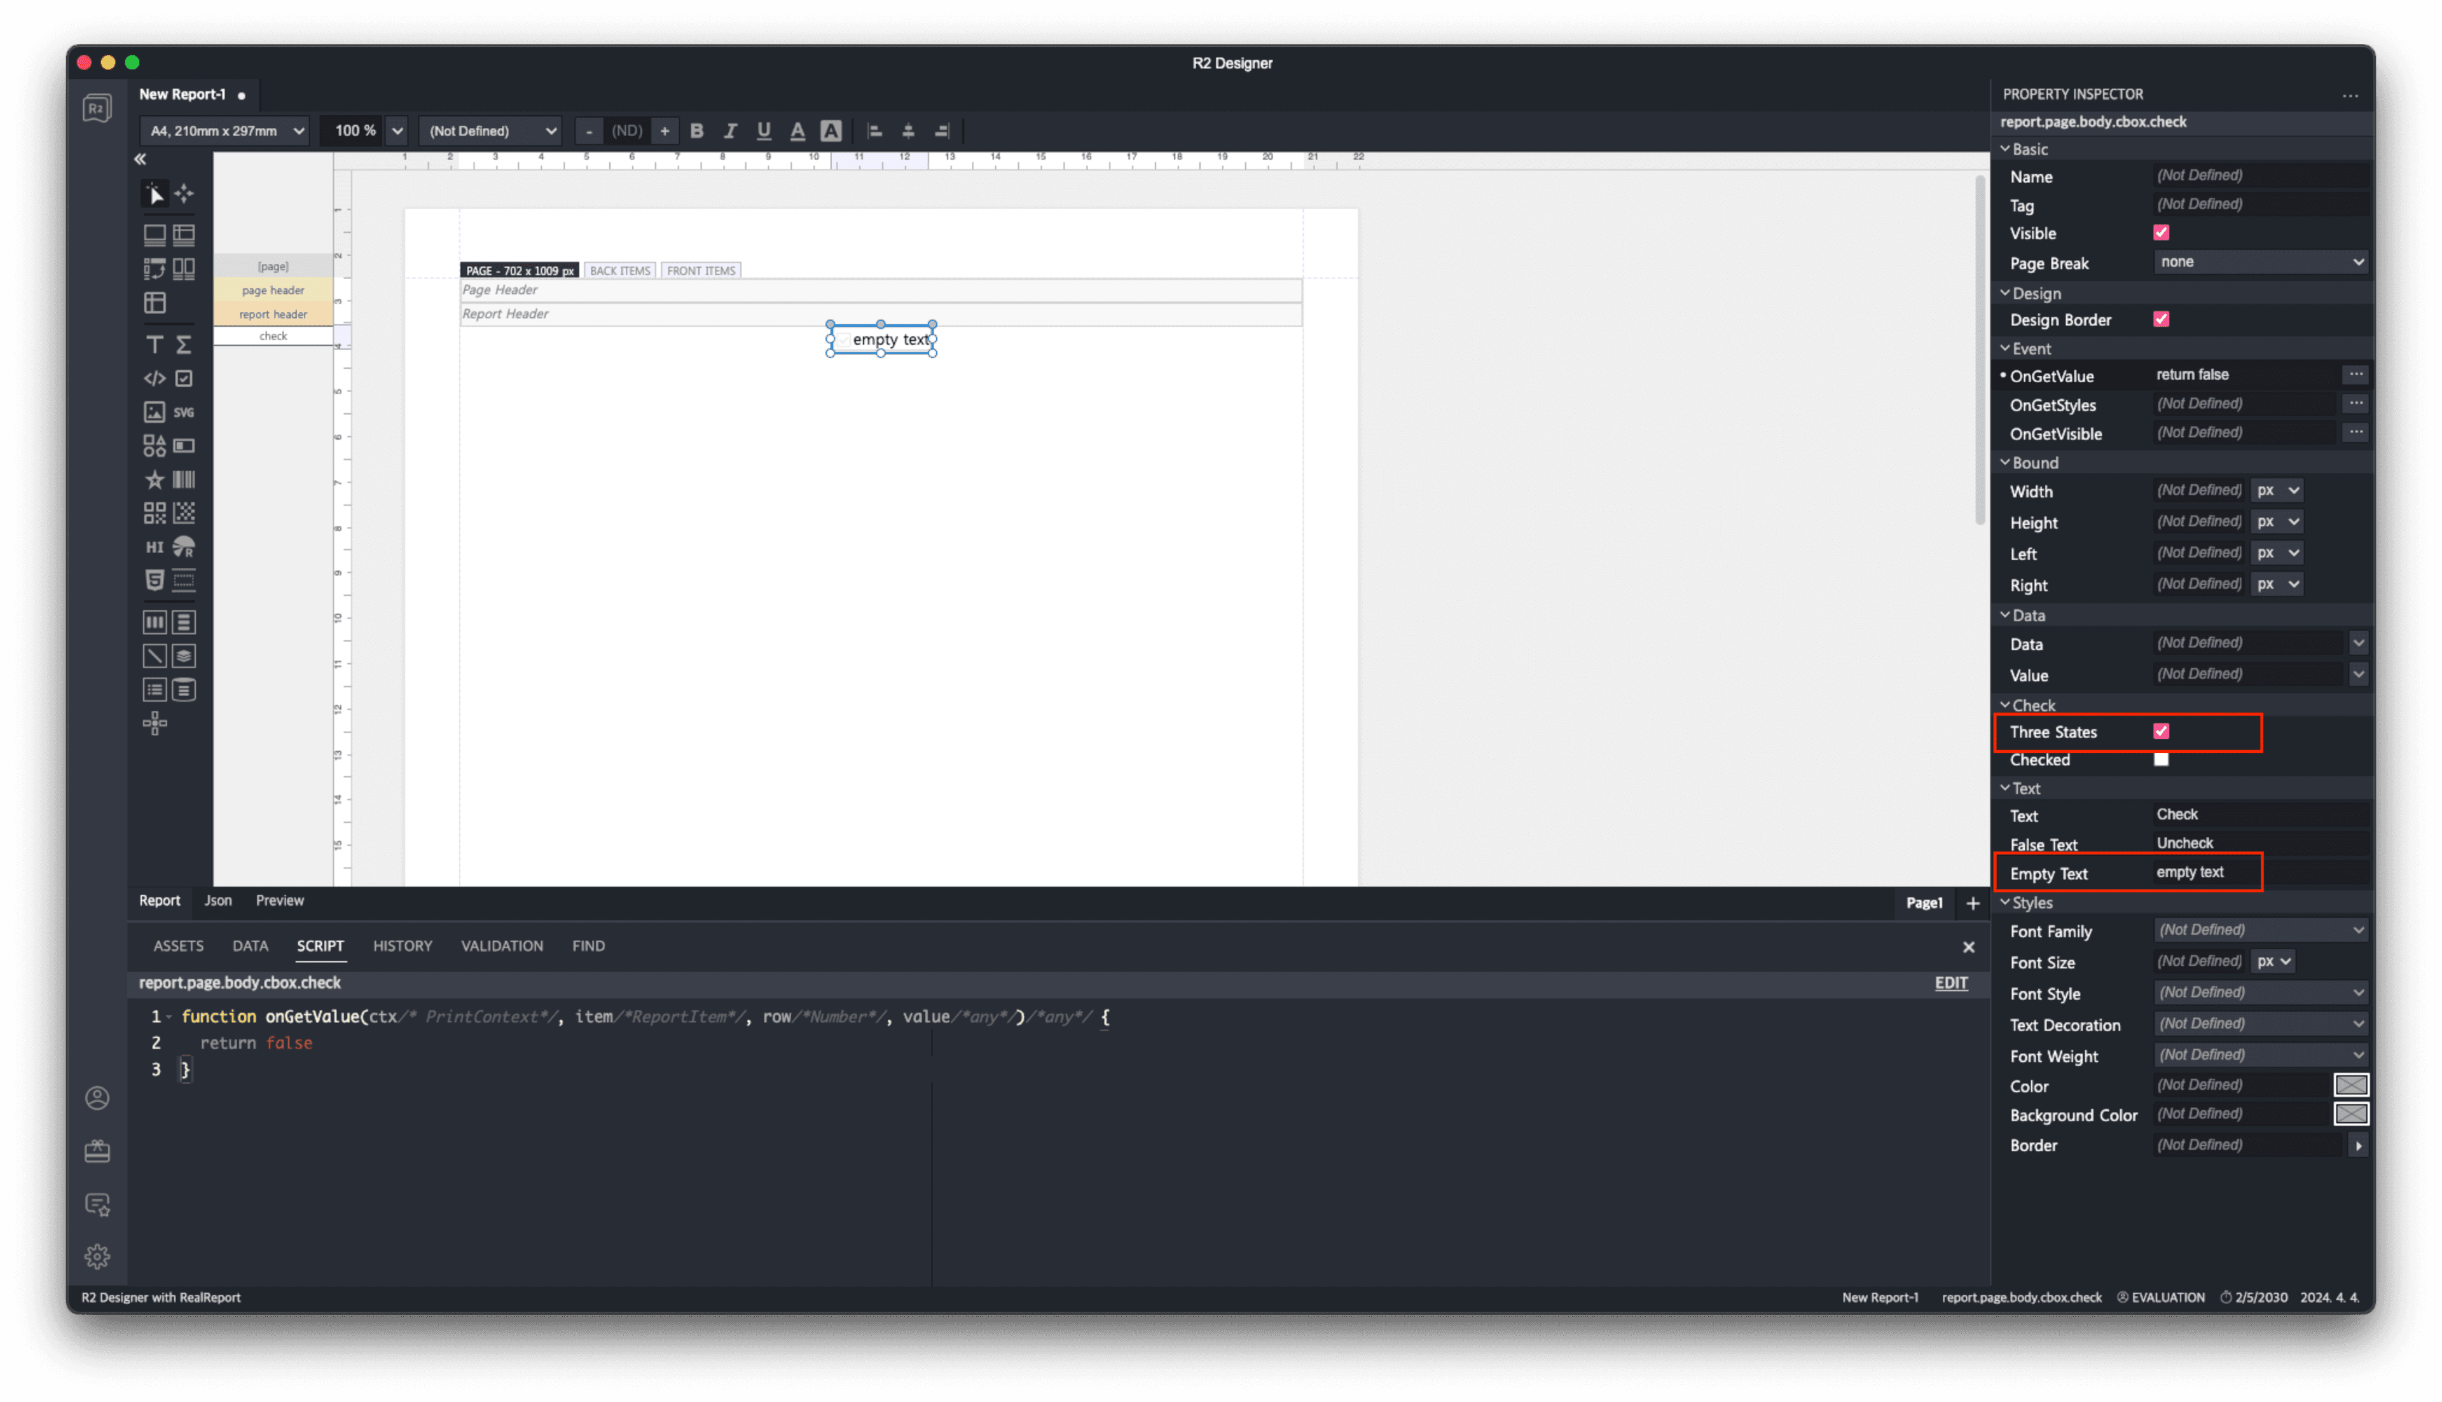Toggle Italic formatting

(x=731, y=131)
